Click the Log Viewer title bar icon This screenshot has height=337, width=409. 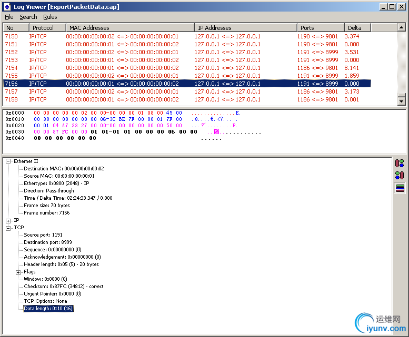pos(7,7)
